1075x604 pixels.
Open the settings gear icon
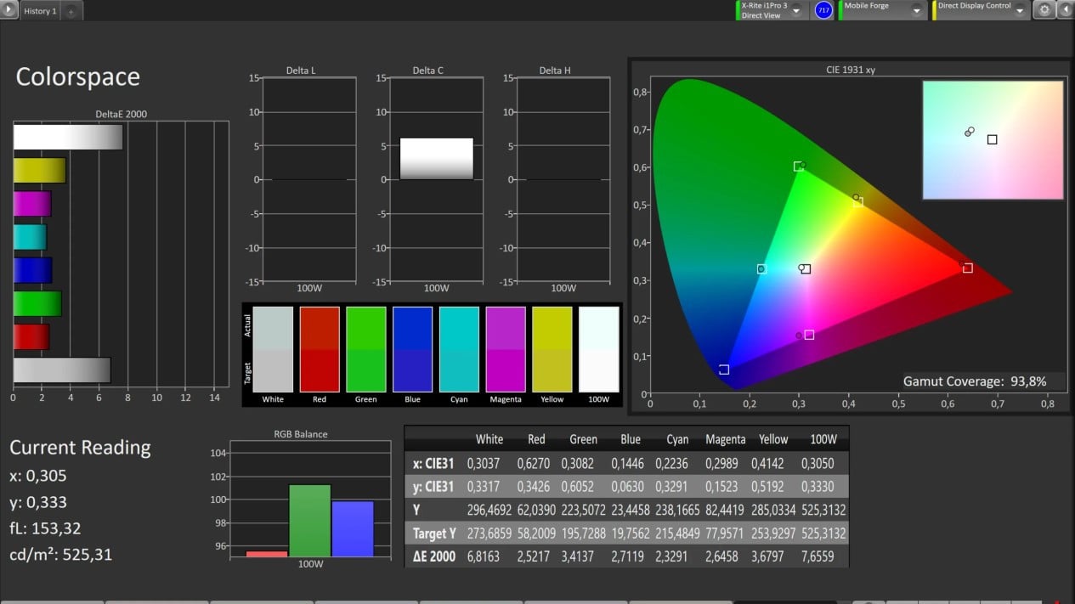click(x=1044, y=10)
